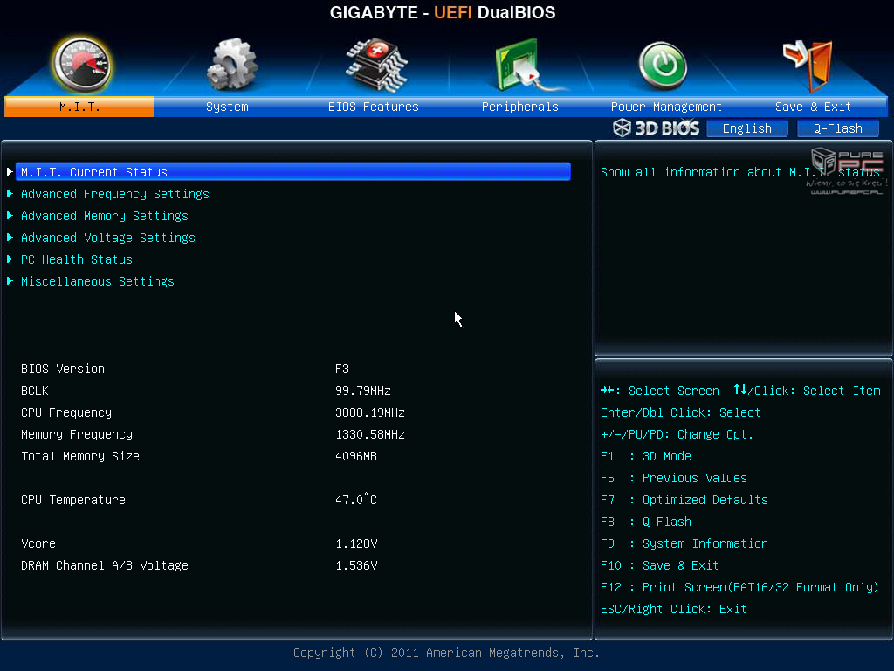This screenshot has height=671, width=894.
Task: Click the 'Show all information' description text
Action: pos(740,172)
